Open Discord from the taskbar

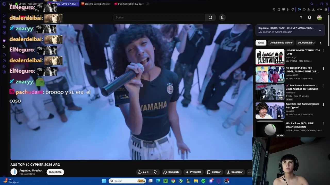211,181
